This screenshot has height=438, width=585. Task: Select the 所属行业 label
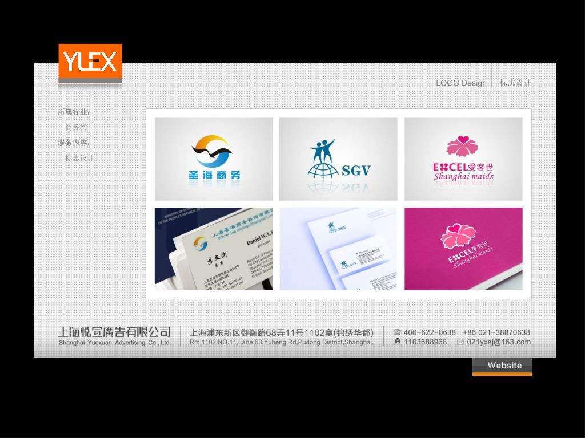click(x=74, y=112)
